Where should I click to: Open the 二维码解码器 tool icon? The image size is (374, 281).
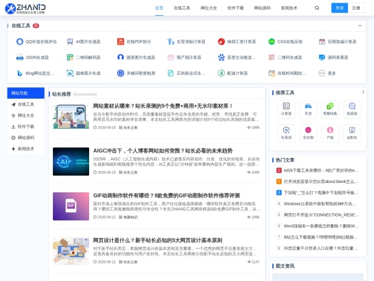(x=70, y=57)
